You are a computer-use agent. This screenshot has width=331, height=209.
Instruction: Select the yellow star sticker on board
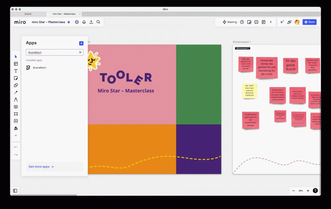pos(93,61)
